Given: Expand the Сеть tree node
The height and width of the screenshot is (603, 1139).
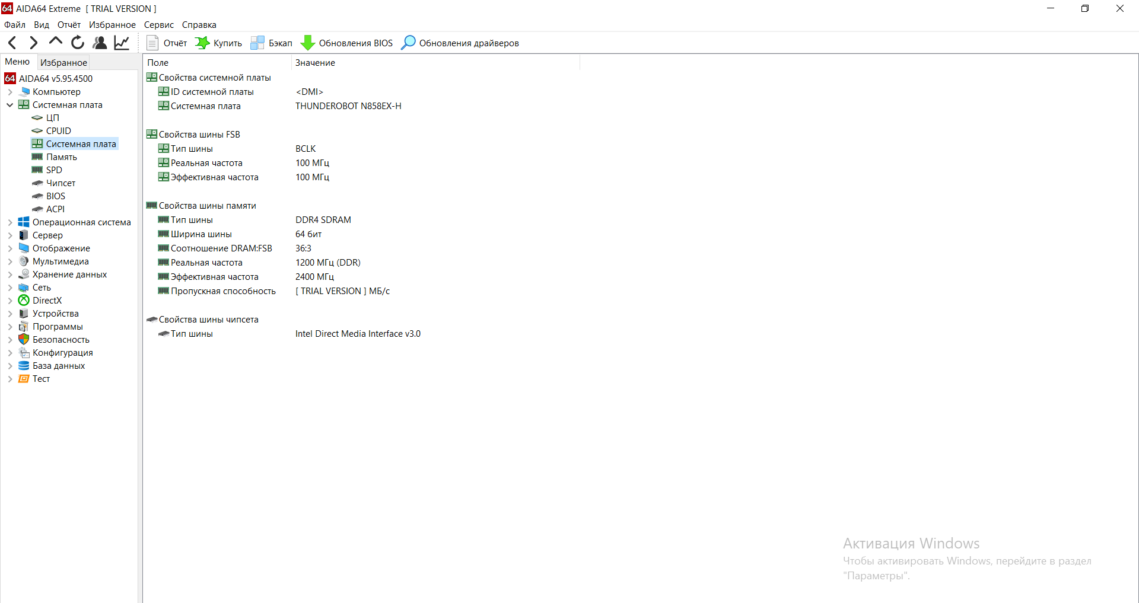Looking at the screenshot, I should pos(10,288).
